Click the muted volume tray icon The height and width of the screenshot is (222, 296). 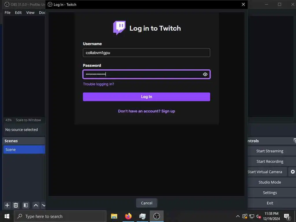click(x=258, y=216)
